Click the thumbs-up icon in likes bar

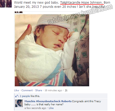17,96
